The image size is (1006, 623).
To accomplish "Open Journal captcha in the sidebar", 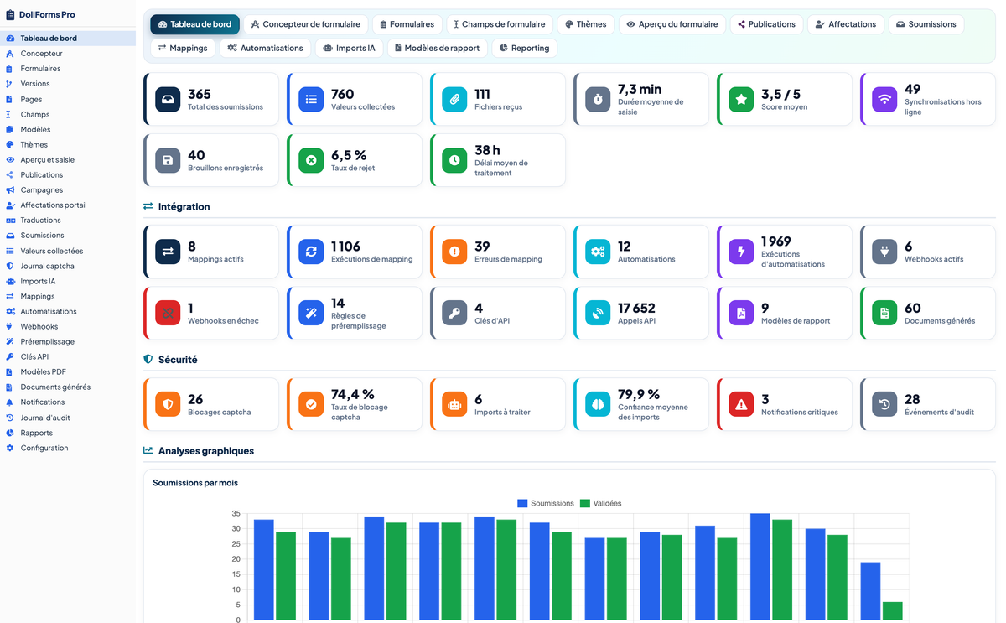I will tap(68, 266).
